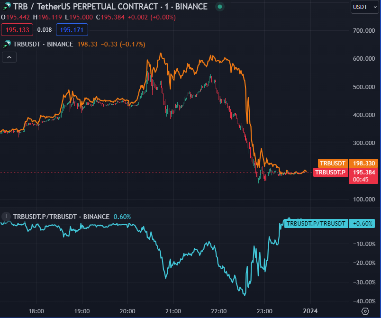Click the 100.000 price axis label
Image resolution: width=381 pixels, height=318 pixels.
click(x=364, y=199)
